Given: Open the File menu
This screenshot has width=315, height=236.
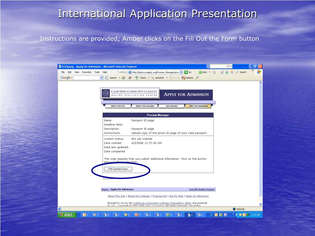Looking at the screenshot, I should (63, 72).
